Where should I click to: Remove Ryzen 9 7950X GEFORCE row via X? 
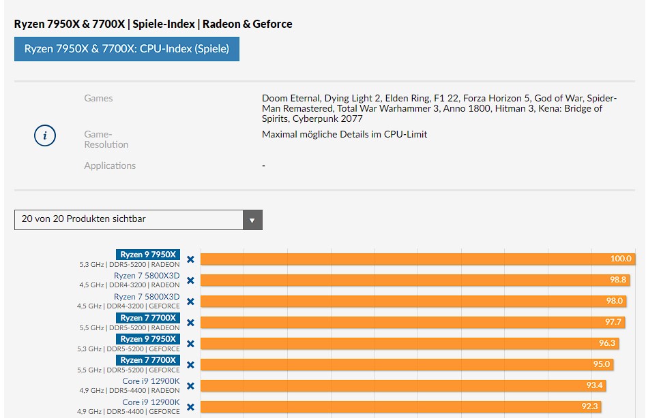(190, 344)
